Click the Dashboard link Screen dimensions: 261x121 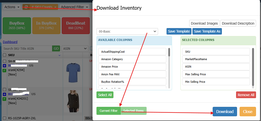click(x=10, y=42)
